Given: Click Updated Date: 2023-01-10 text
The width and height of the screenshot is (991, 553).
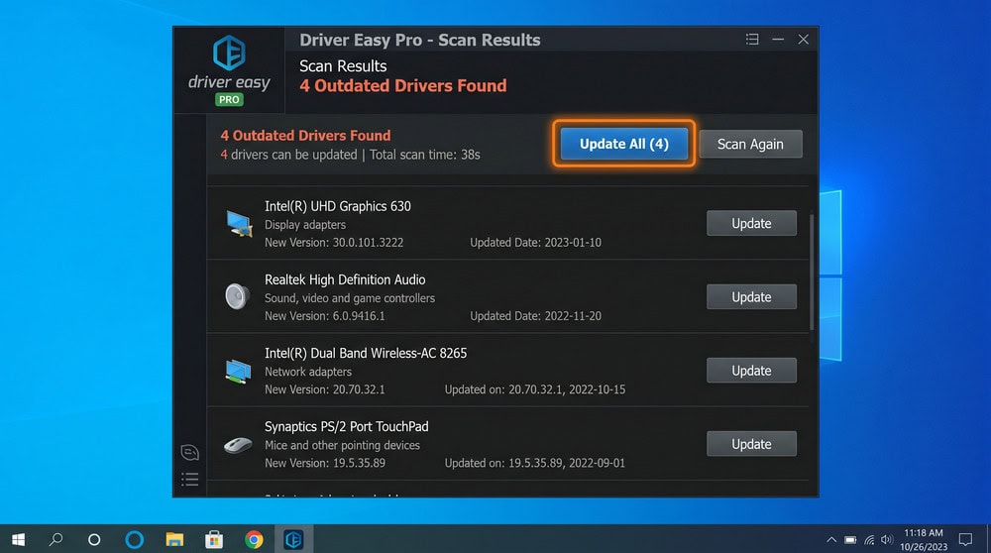Looking at the screenshot, I should click(535, 242).
